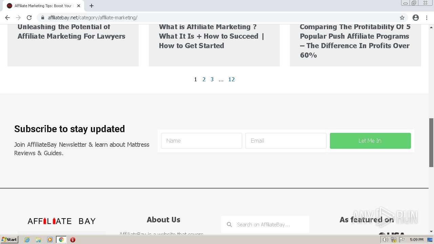Open Chrome profile account icon

tap(416, 18)
